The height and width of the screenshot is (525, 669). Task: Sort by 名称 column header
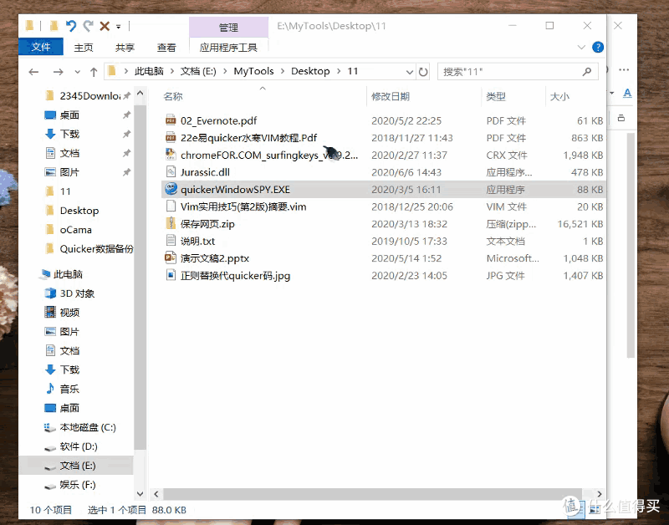click(173, 96)
